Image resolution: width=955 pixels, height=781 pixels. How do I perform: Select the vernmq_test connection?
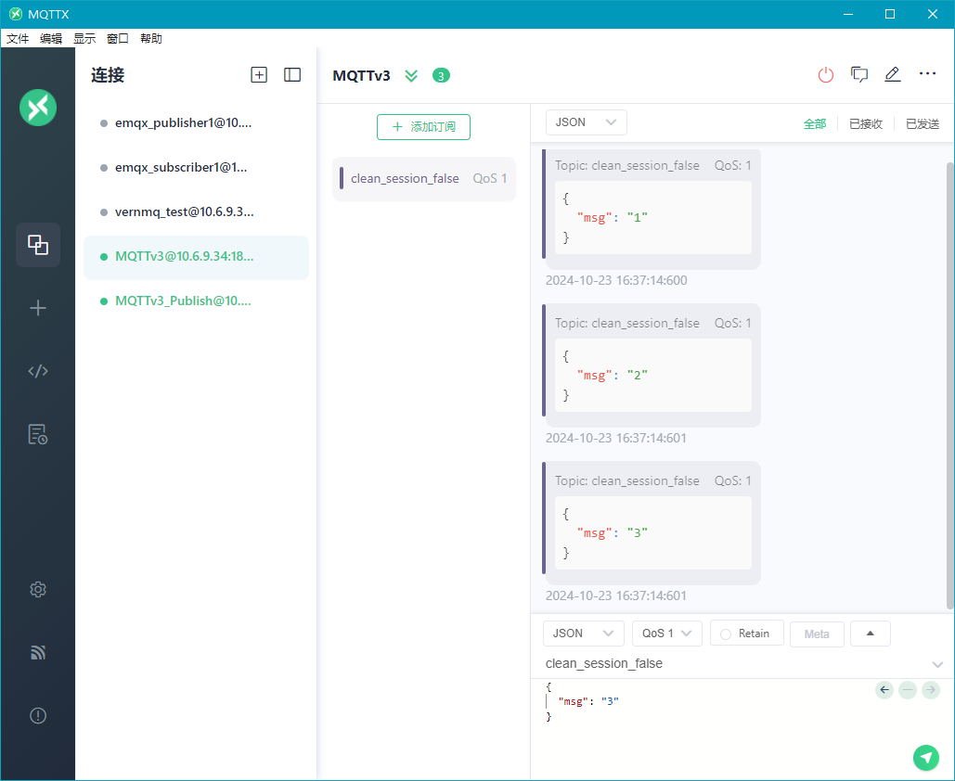pos(196,211)
